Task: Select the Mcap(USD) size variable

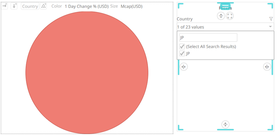Action: (132, 6)
